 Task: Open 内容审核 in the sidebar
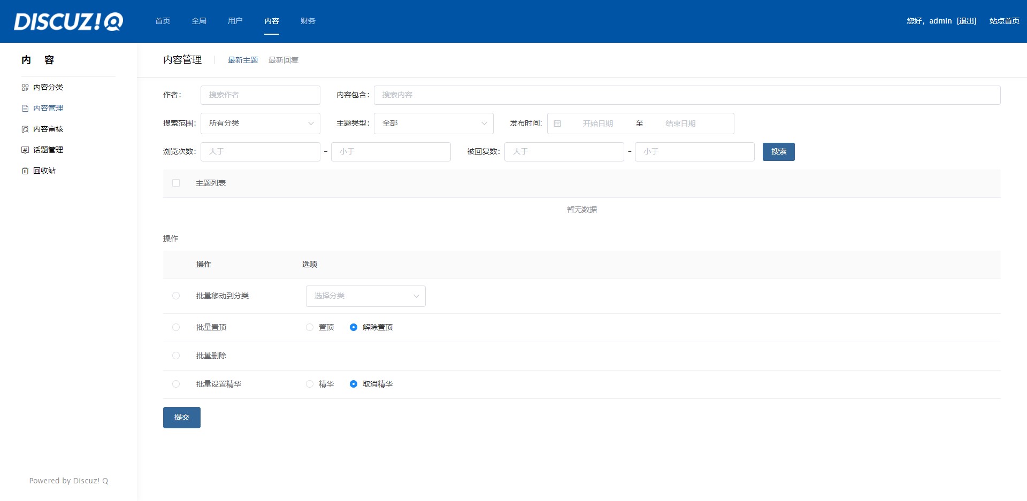48,129
